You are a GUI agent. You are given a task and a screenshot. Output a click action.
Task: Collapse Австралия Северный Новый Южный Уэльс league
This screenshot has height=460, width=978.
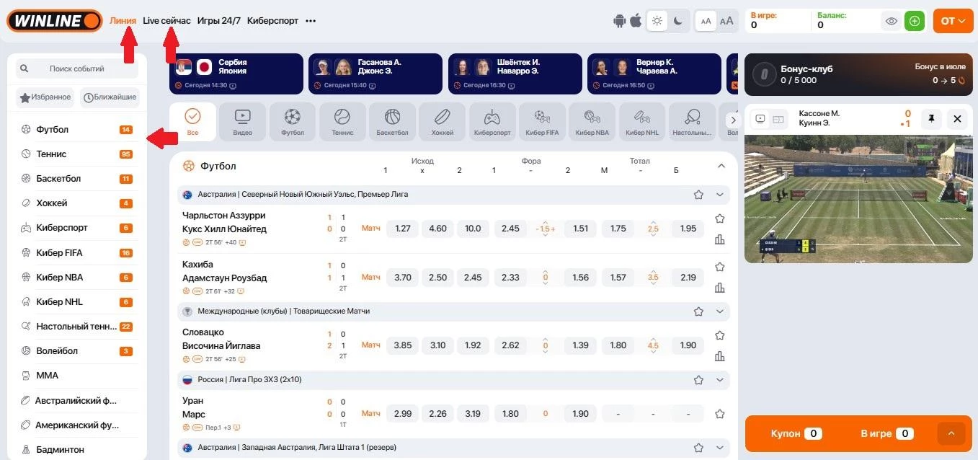click(719, 195)
